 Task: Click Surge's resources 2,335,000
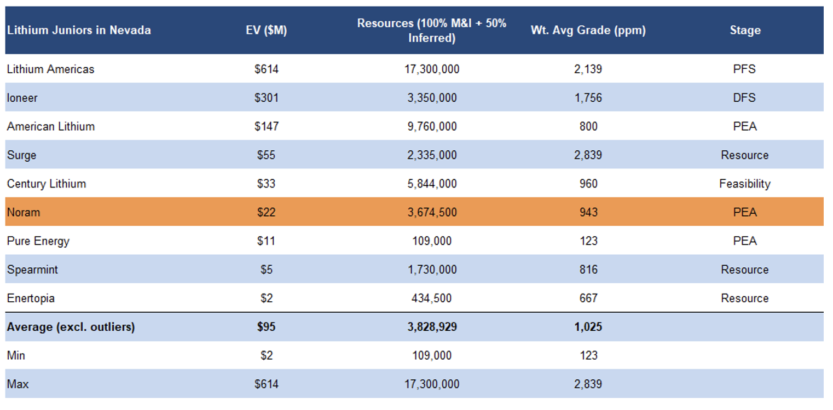[x=432, y=155]
